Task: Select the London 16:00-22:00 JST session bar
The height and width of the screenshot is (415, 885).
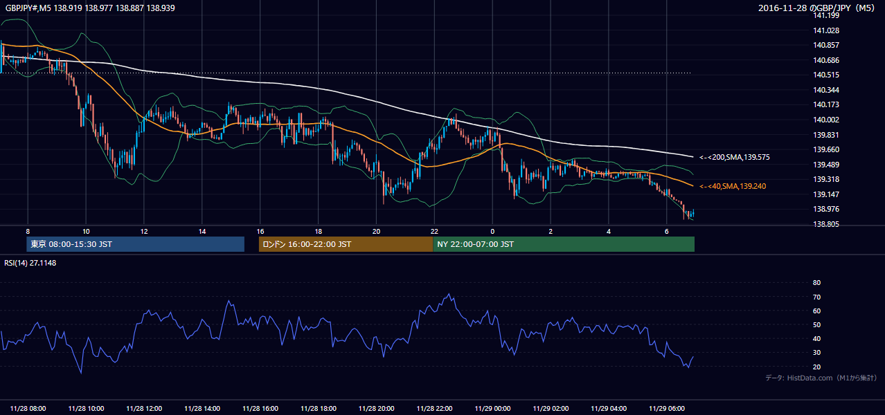Action: [x=346, y=244]
